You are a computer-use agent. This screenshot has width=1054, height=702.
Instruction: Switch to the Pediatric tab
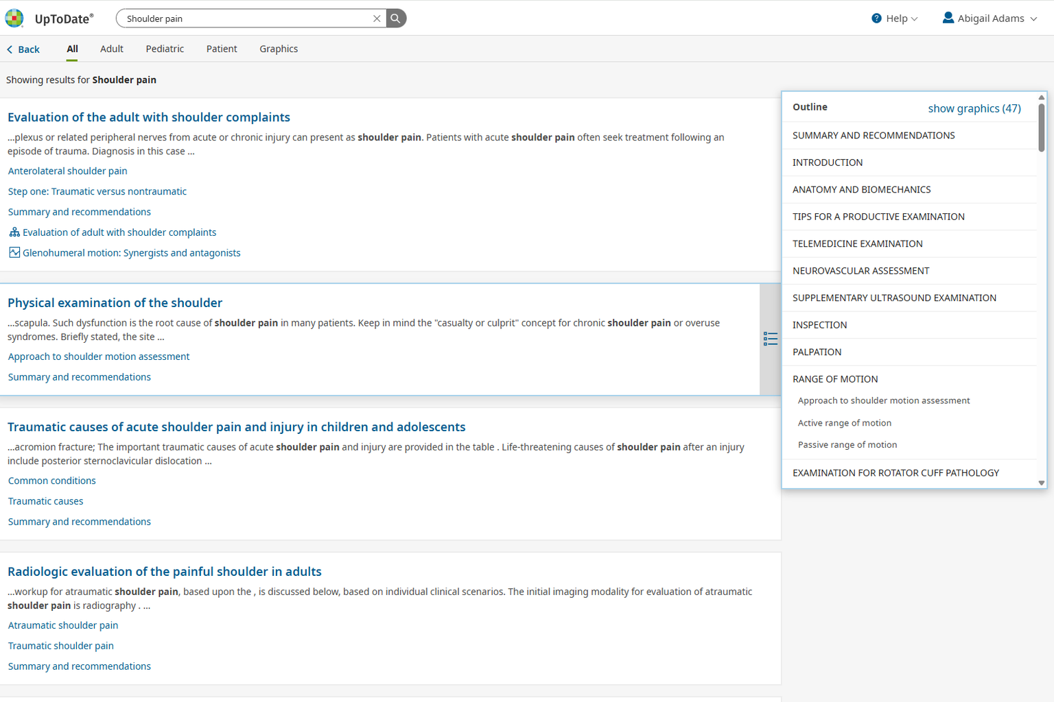[165, 49]
